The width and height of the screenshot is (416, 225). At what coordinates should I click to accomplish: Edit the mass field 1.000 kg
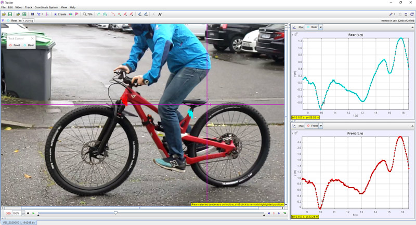28,21
